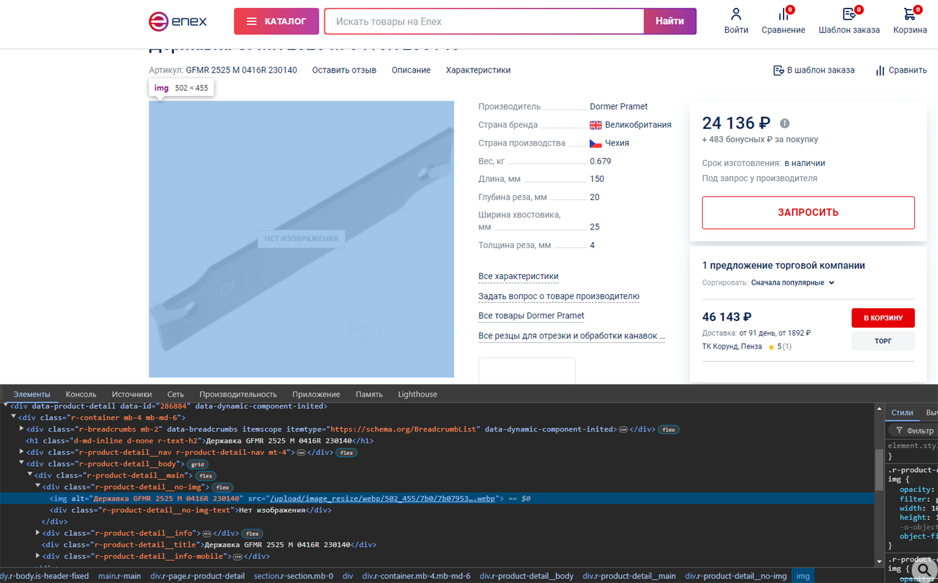This screenshot has width=938, height=583.
Task: Open the sort by popularity dropdown
Action: pyautogui.click(x=793, y=283)
